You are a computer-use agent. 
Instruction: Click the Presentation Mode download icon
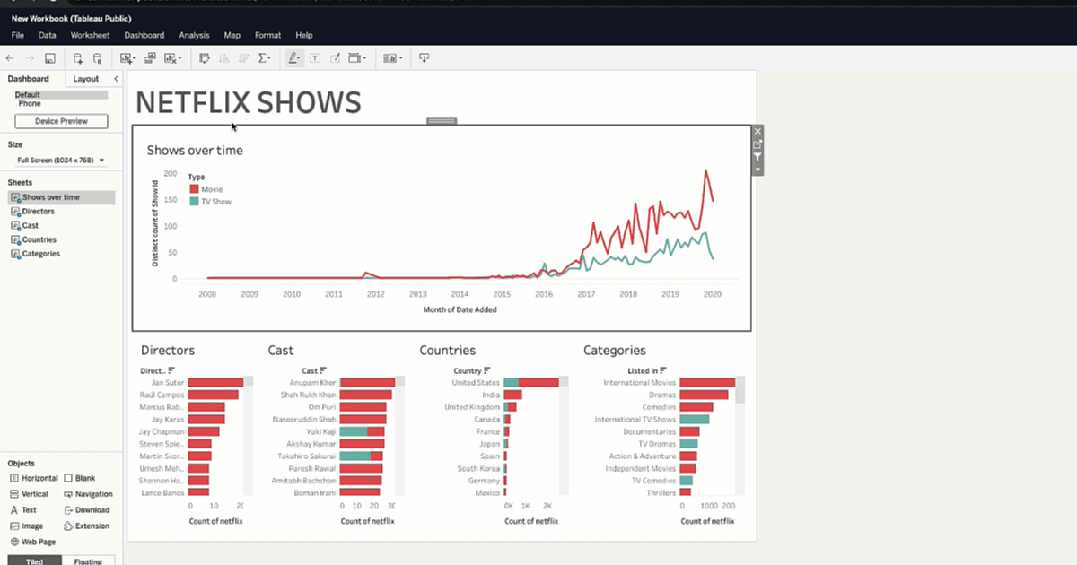pos(425,58)
